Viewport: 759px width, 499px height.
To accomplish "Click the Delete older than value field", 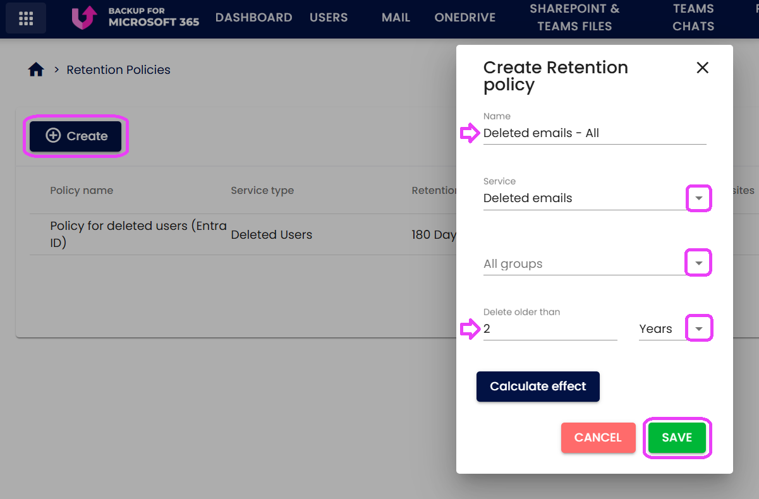I will 550,329.
